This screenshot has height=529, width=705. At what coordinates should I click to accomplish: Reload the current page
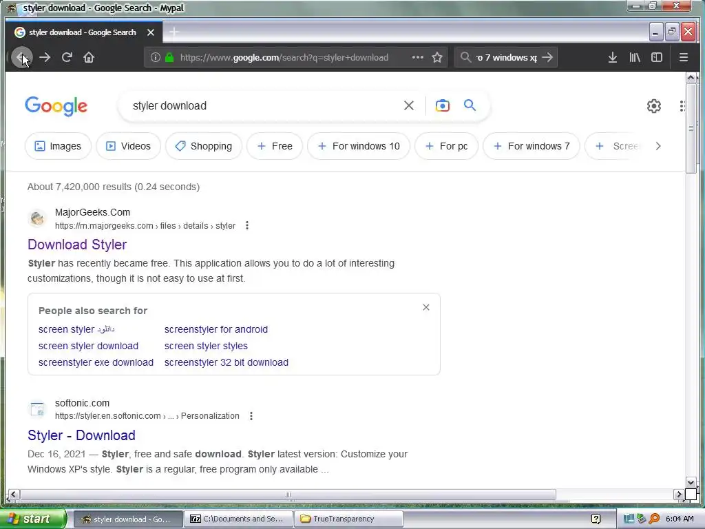(x=67, y=58)
